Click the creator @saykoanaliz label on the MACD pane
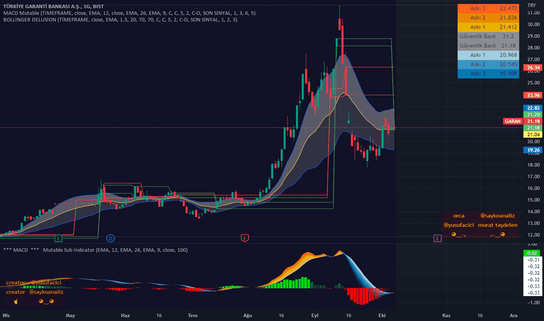 coord(34,292)
